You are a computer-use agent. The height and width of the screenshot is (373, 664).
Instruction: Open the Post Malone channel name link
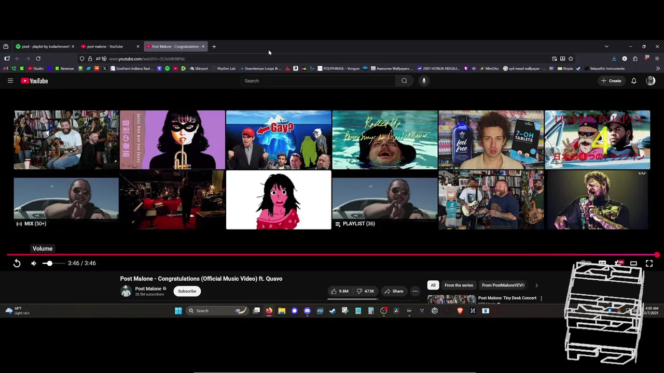coord(148,289)
